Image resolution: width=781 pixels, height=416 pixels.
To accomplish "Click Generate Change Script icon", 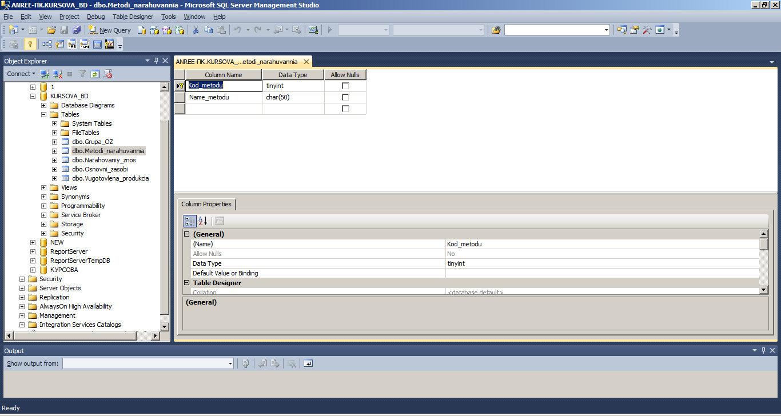I will coord(14,44).
